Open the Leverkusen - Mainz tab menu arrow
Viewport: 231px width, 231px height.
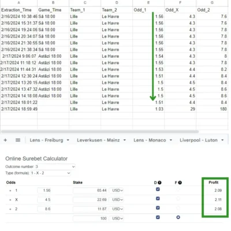click(125, 140)
